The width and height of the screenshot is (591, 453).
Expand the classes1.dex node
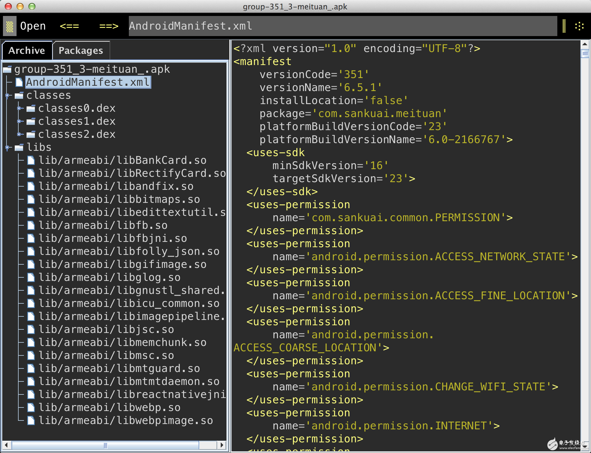click(x=19, y=121)
